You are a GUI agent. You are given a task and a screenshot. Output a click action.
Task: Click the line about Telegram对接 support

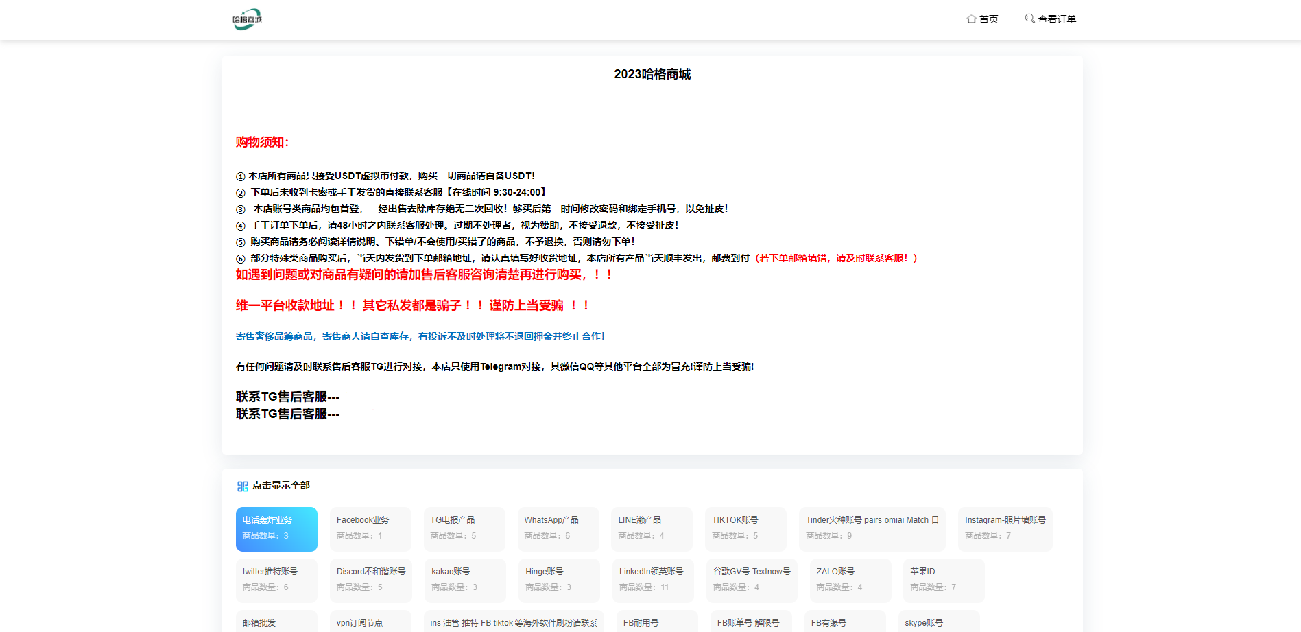tap(495, 366)
